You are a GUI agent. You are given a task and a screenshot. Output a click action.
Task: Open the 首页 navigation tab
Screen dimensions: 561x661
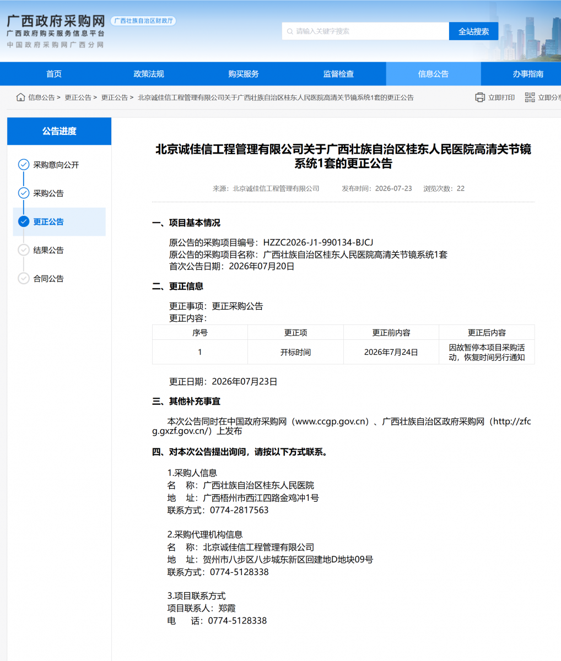[54, 74]
